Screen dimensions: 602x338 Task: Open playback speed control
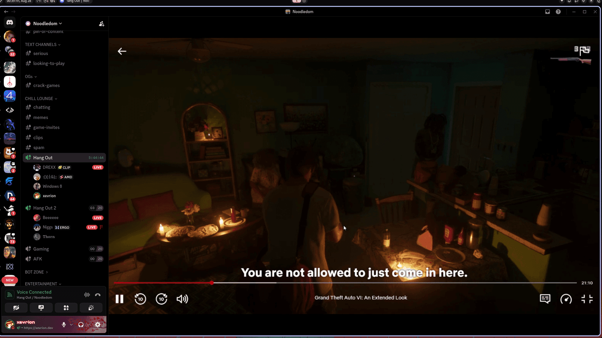click(566, 299)
